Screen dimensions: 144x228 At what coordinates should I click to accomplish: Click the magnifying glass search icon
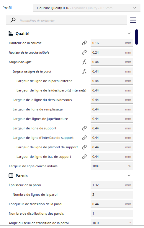pos(13,20)
